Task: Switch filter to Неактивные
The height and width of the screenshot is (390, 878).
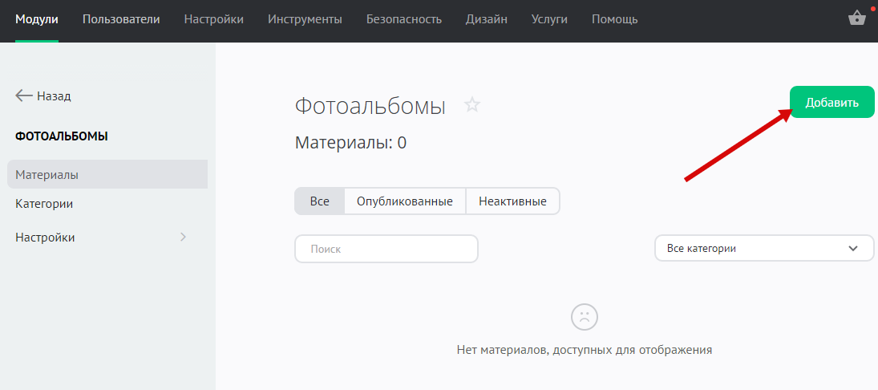Action: pos(512,201)
